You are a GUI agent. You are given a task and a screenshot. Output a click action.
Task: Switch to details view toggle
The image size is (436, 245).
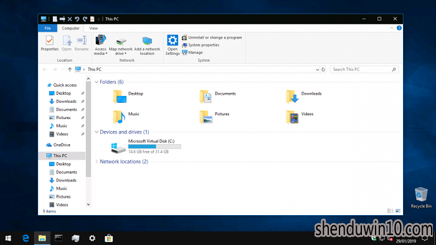[390, 211]
